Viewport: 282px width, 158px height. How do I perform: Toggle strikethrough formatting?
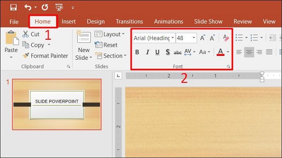(177, 52)
